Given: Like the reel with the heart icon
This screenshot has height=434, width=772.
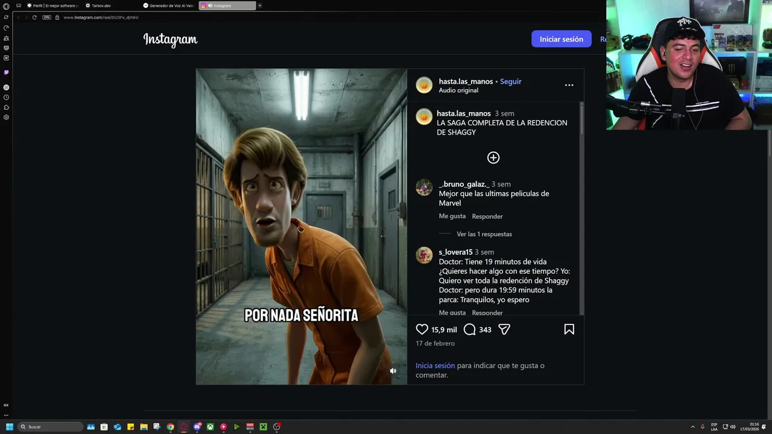Looking at the screenshot, I should (422, 330).
